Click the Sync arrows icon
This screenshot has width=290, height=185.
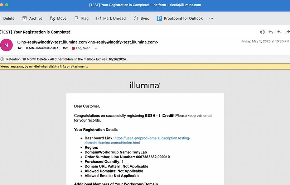tap(136, 18)
